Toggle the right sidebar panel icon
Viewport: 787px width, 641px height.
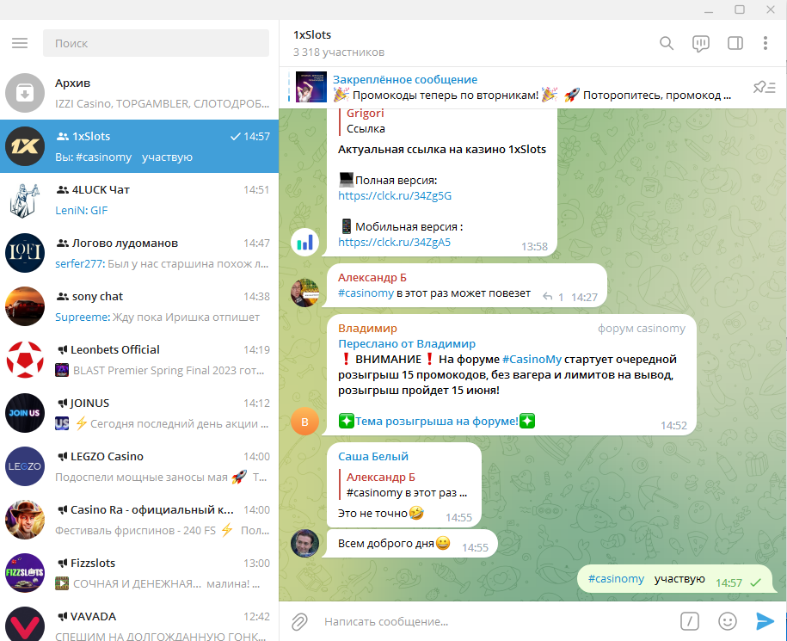pyautogui.click(x=735, y=43)
